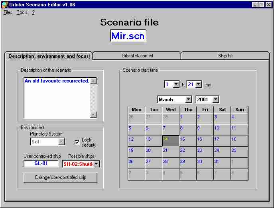Image resolution: width=274 pixels, height=208 pixels.
Task: Click description scrollbar up arrow
Action: (x=93, y=81)
